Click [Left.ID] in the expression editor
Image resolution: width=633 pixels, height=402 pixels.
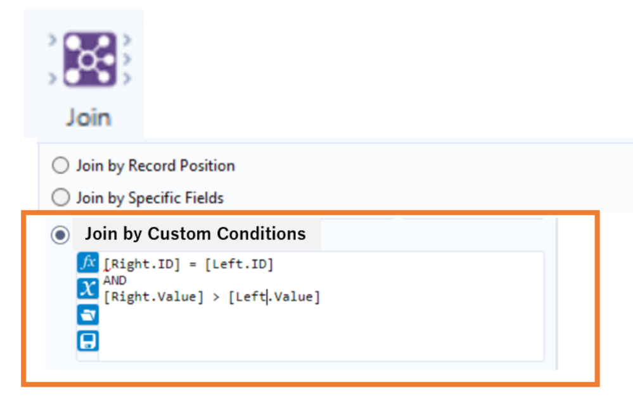coord(239,265)
